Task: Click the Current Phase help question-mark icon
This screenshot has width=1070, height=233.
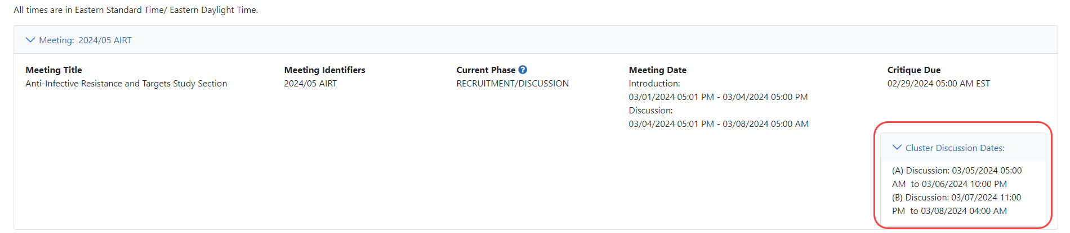Action: pyautogui.click(x=523, y=70)
